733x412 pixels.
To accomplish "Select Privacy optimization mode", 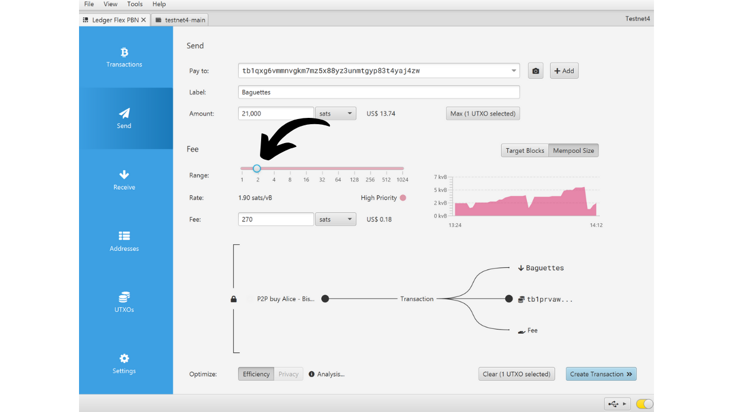I will pos(289,374).
